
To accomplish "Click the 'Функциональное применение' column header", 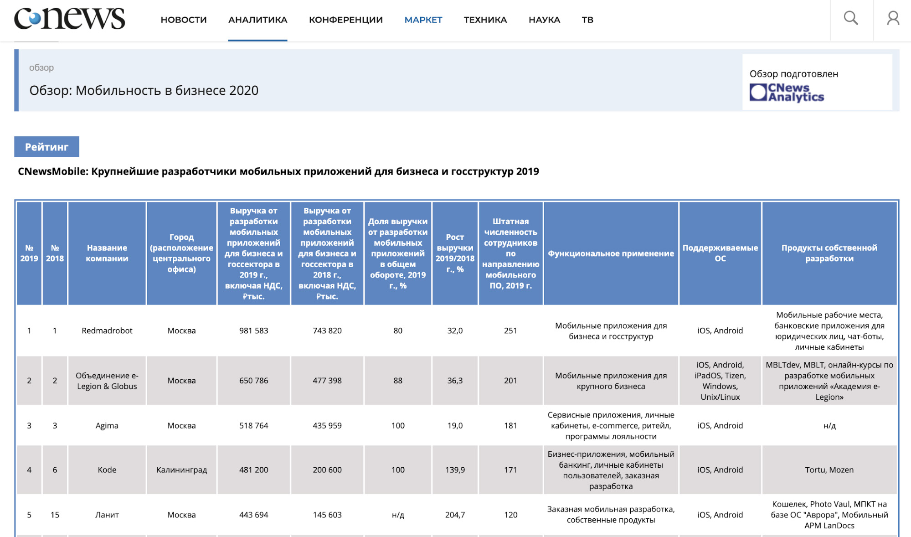I will coord(611,253).
